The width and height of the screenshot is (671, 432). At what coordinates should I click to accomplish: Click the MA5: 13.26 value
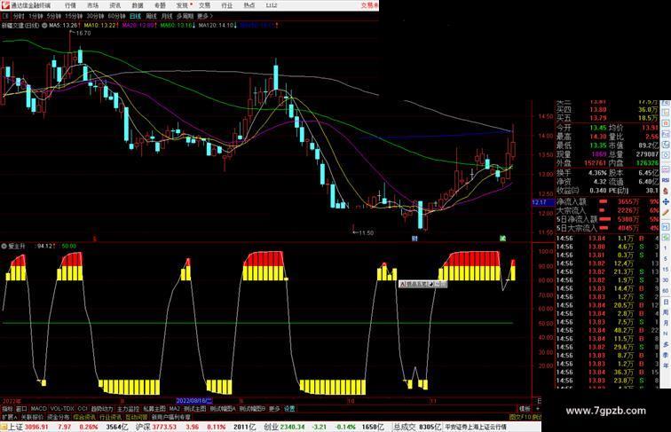65,26
